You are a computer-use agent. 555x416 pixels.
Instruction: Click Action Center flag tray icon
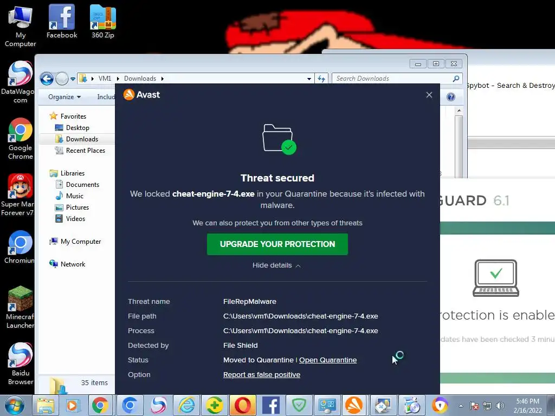click(474, 406)
